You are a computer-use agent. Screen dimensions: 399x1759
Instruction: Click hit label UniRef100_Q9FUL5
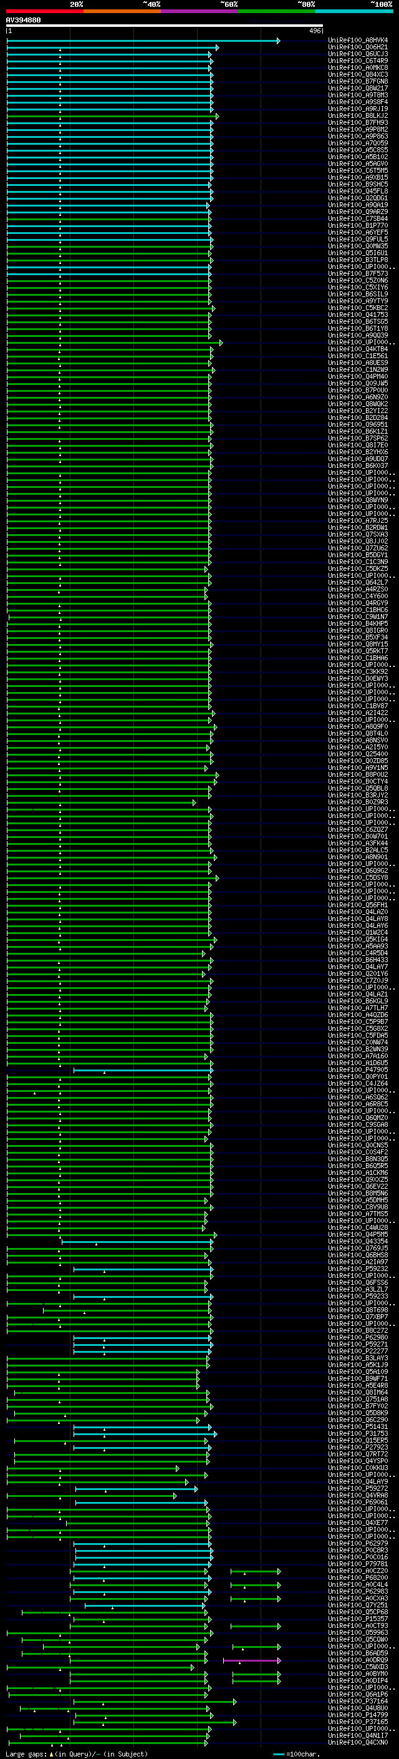click(x=357, y=239)
